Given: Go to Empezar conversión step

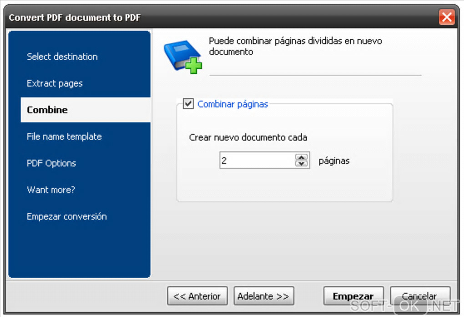Looking at the screenshot, I should (x=66, y=216).
